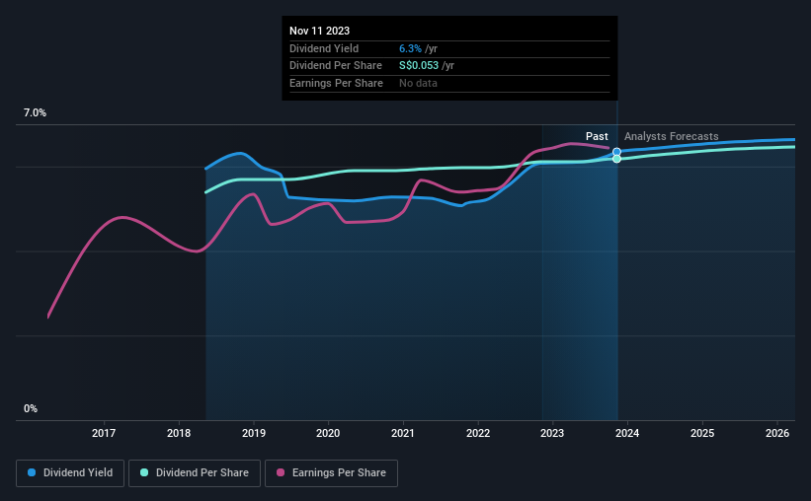Click the 2023 x-axis label
The height and width of the screenshot is (501, 811).
552,433
